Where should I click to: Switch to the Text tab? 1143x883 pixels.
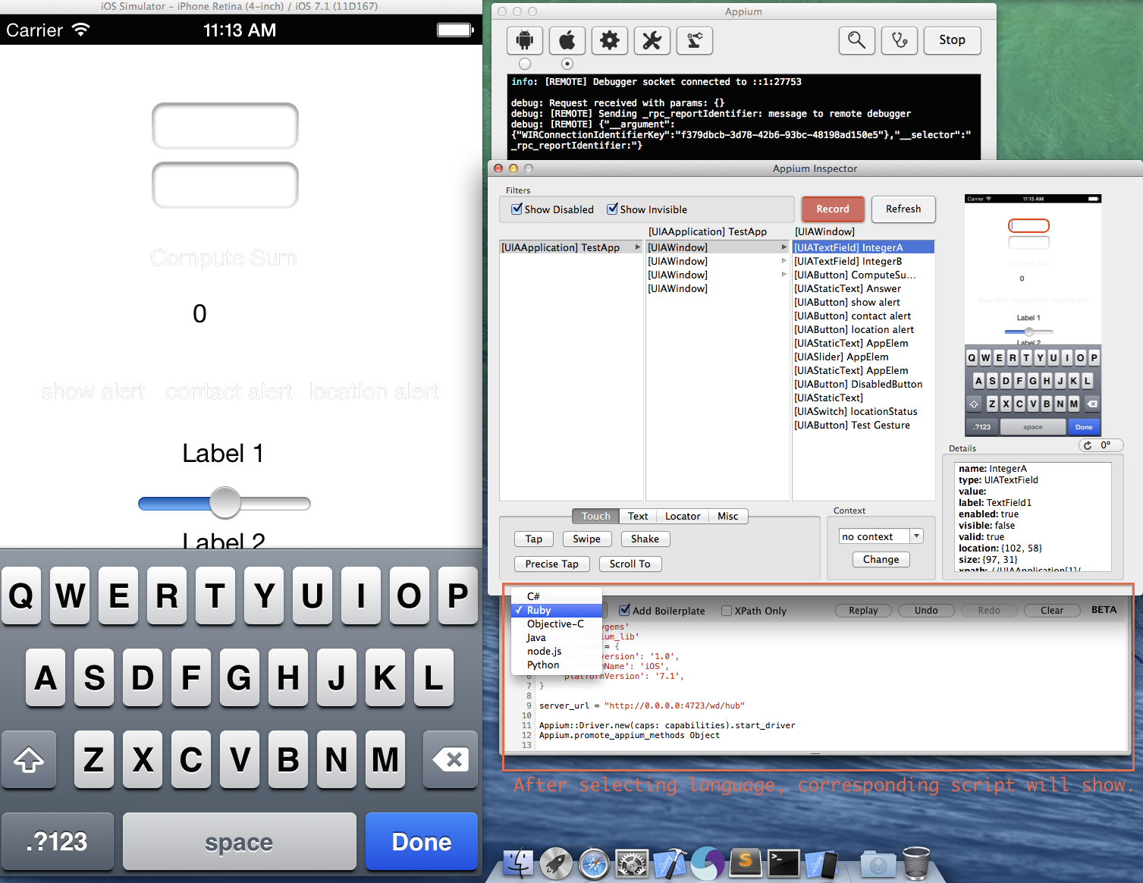638,516
